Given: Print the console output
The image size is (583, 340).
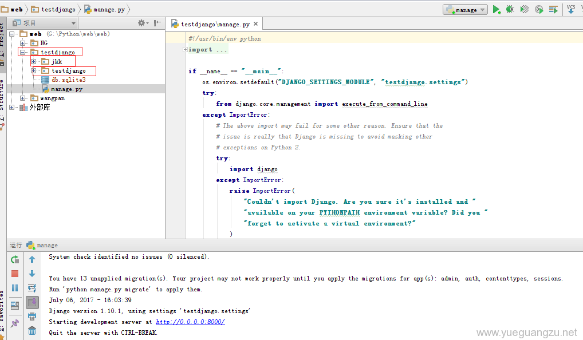Looking at the screenshot, I should 32,317.
